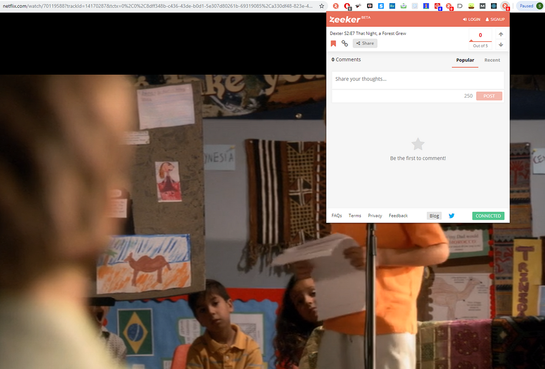Downvote the episode with the down arrow
545x369 pixels.
tap(500, 44)
